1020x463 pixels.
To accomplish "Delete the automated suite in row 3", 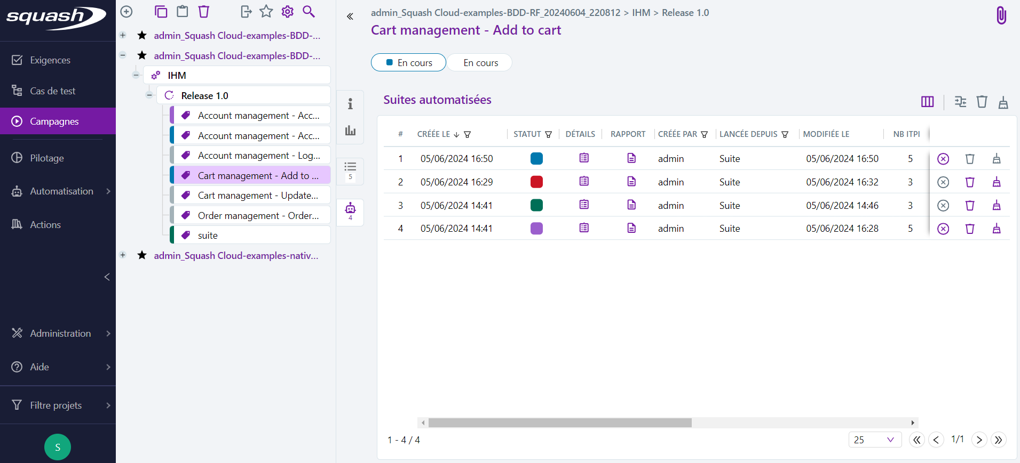I will [x=969, y=206].
